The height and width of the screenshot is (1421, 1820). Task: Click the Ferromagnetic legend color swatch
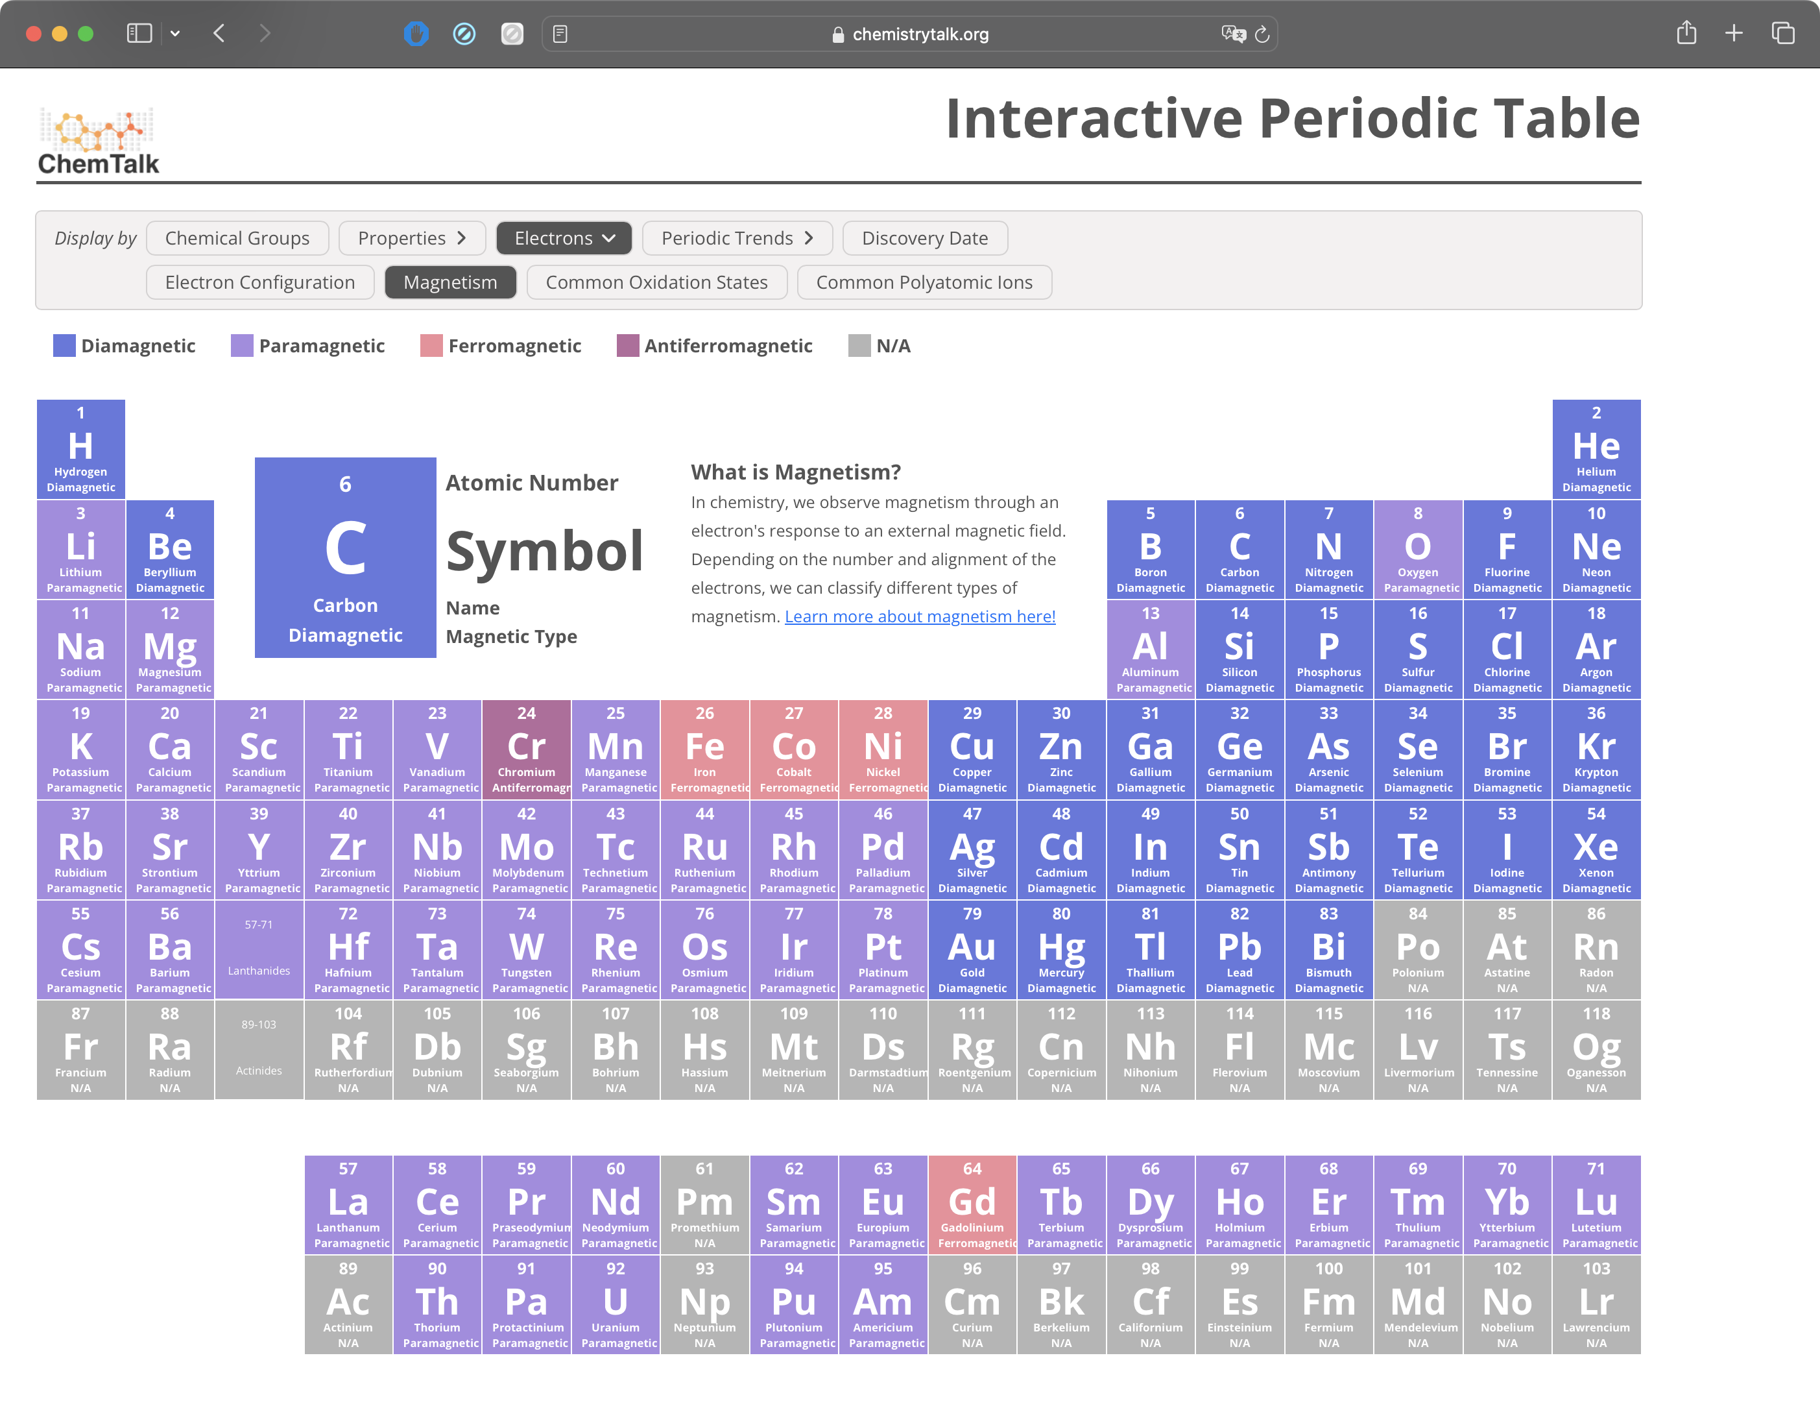432,346
